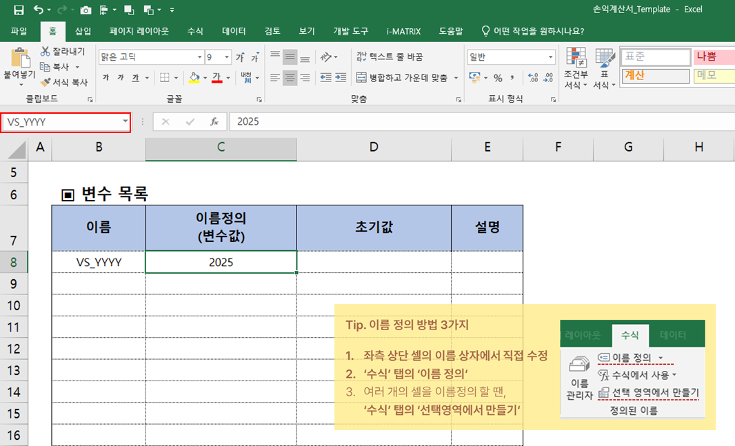Click the camera icon in quick access toolbar
The height and width of the screenshot is (446, 735).
pos(85,10)
